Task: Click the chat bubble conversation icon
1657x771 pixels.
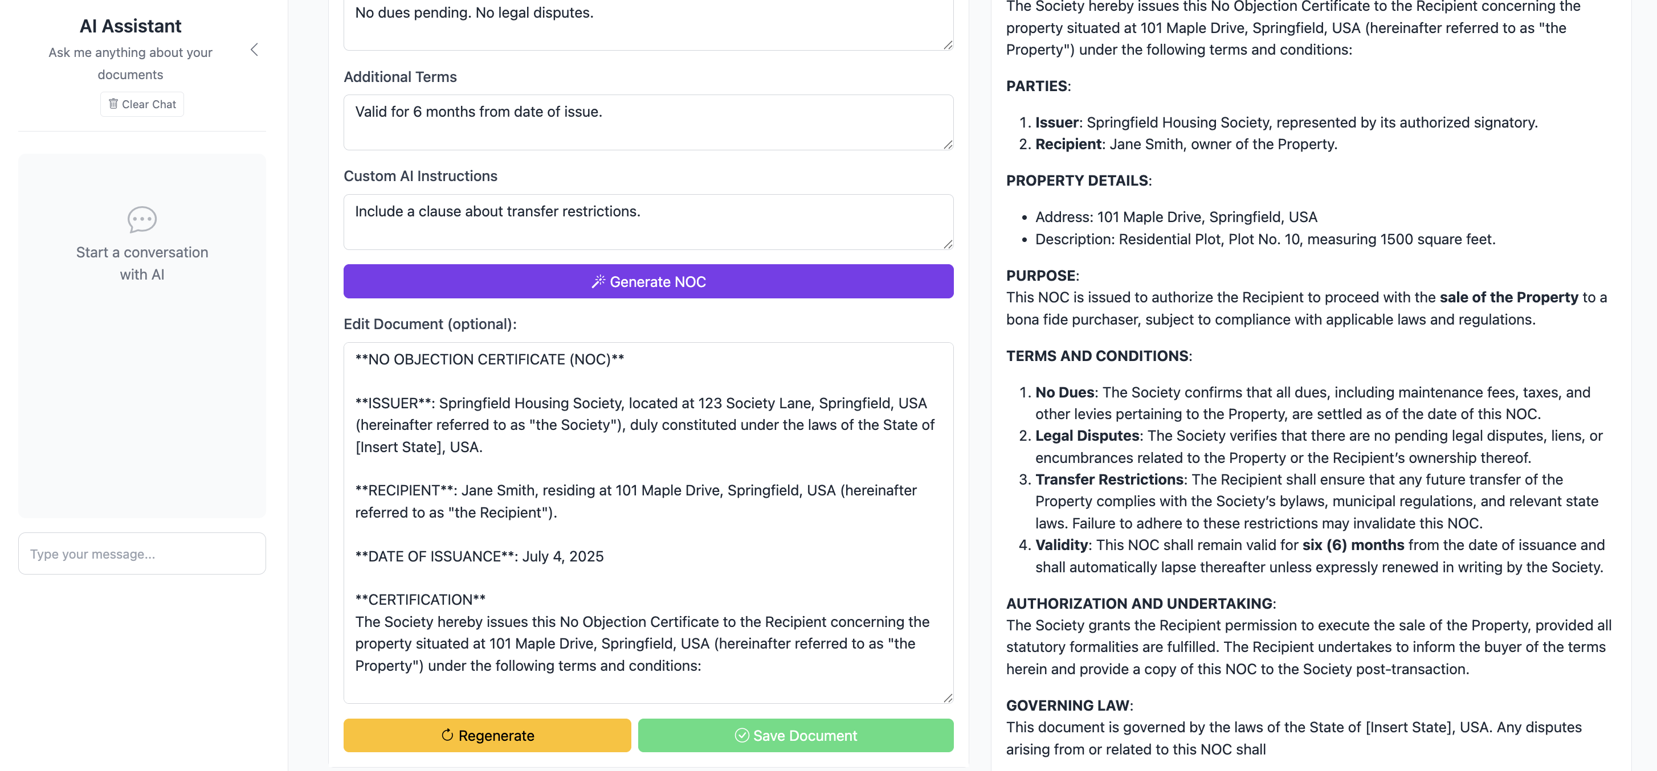Action: (142, 219)
